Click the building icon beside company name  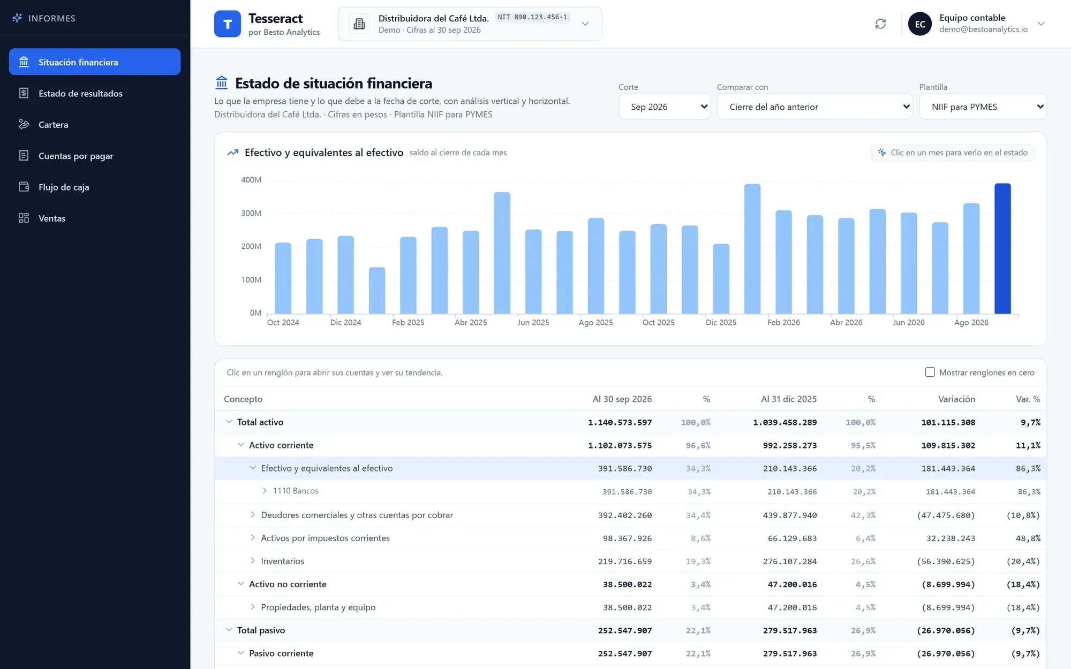pyautogui.click(x=359, y=24)
